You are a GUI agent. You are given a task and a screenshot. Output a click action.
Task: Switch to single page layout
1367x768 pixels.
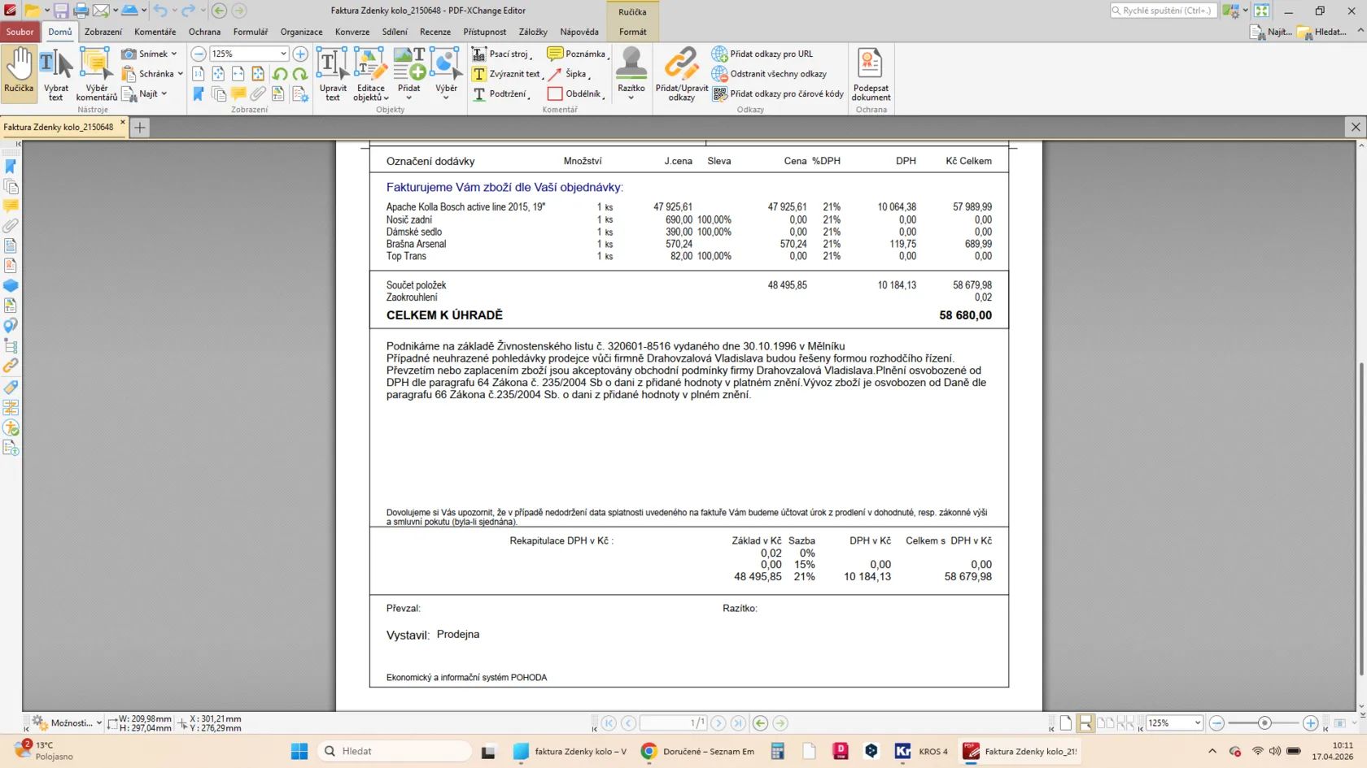(x=1065, y=722)
